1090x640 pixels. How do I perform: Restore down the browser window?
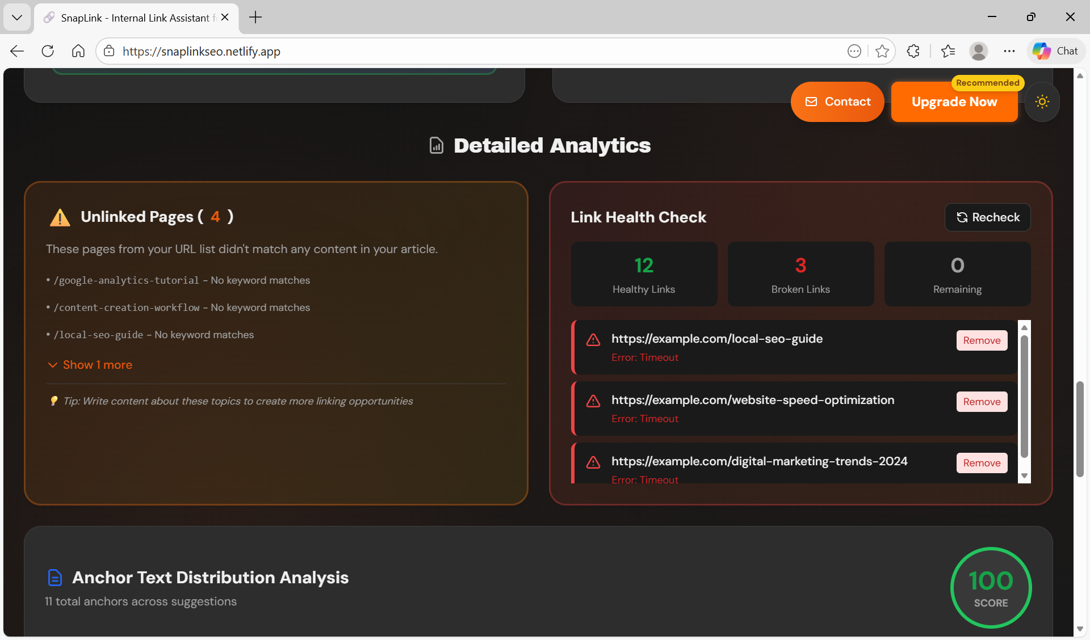(x=1031, y=17)
